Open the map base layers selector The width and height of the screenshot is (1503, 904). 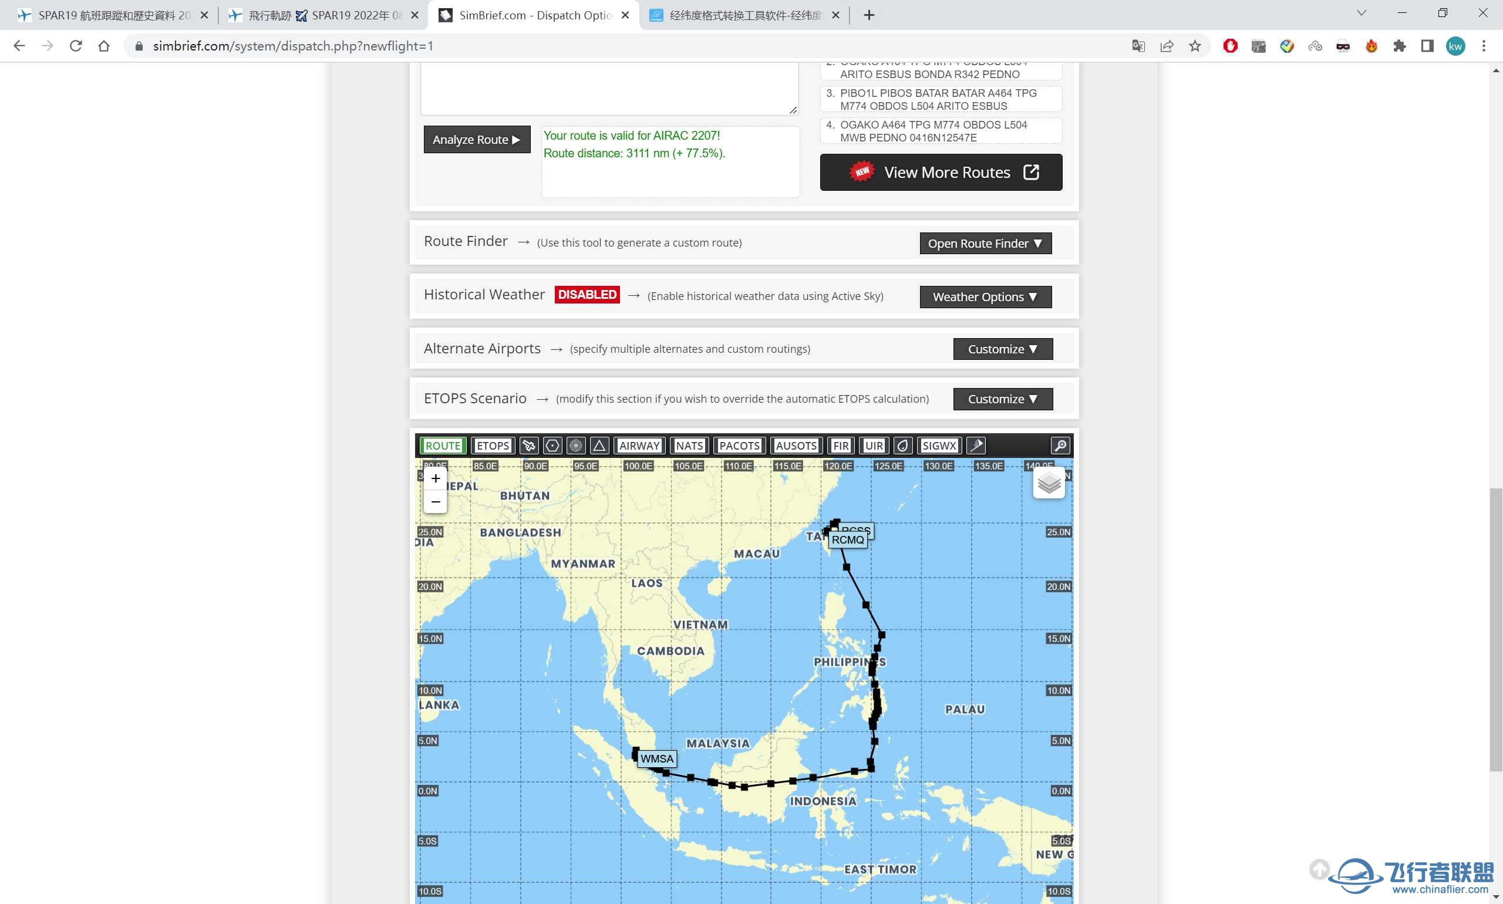point(1049,483)
